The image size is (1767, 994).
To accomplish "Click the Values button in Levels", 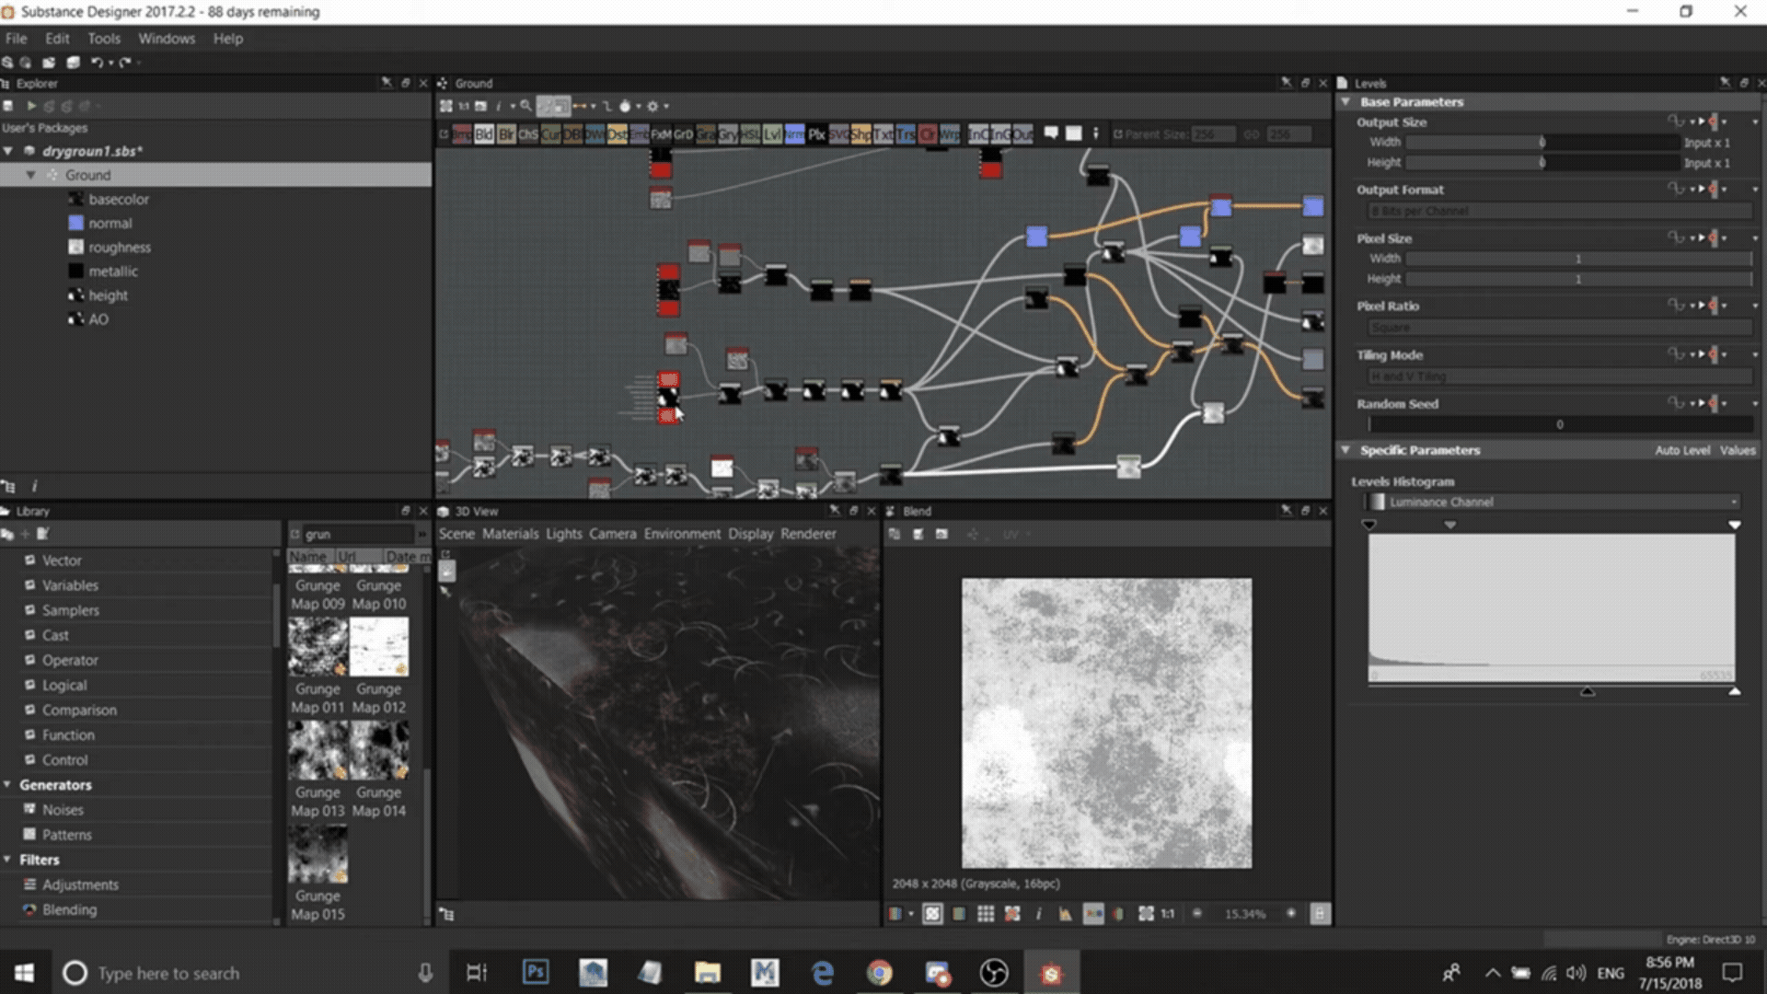I will click(1738, 450).
